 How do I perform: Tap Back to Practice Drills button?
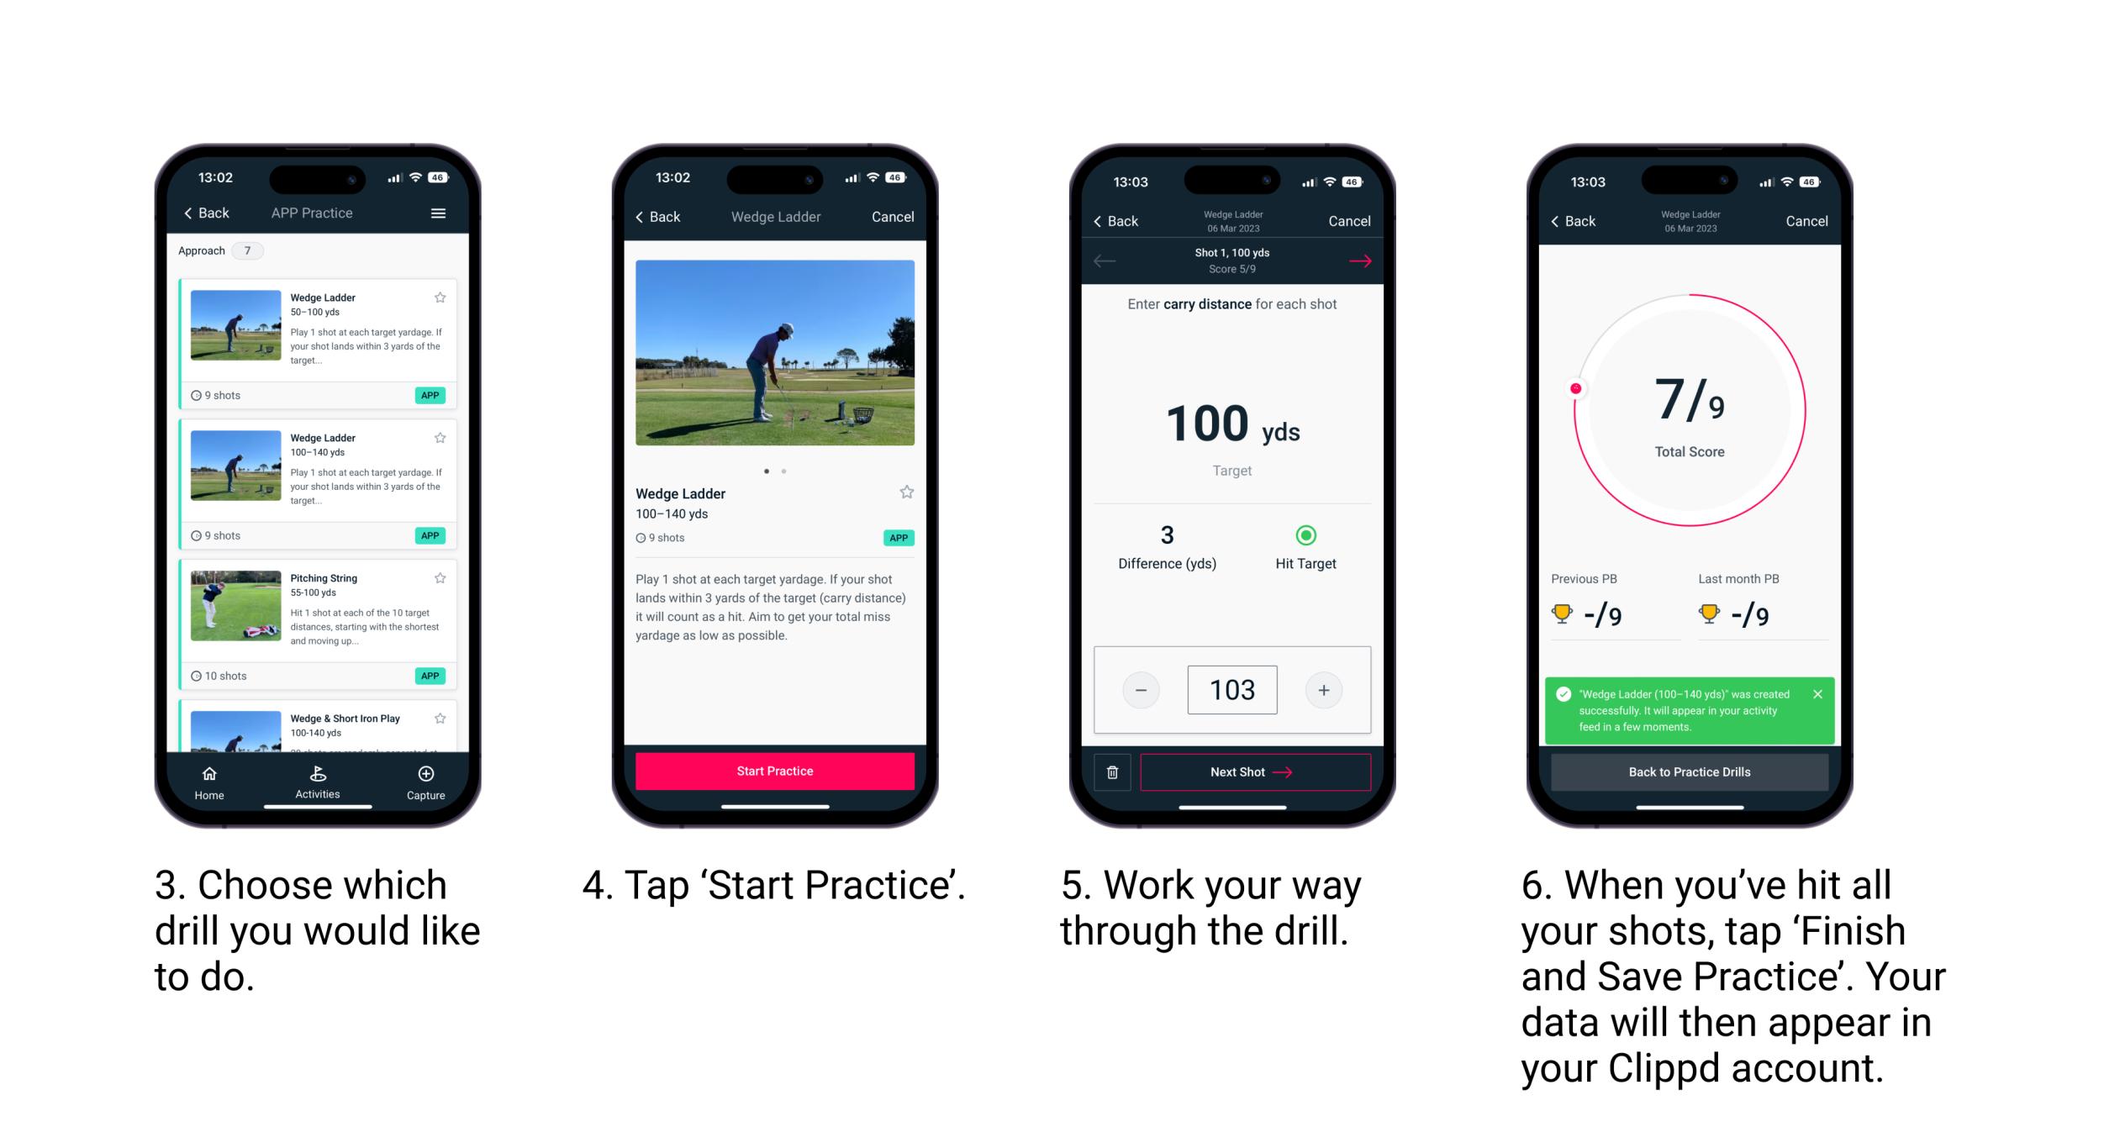(1689, 775)
